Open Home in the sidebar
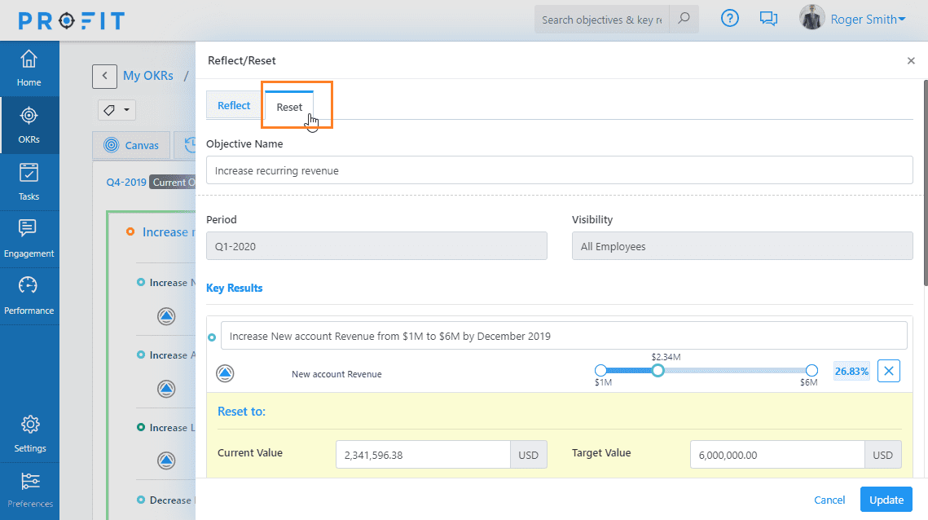This screenshot has height=520, width=928. click(x=29, y=68)
